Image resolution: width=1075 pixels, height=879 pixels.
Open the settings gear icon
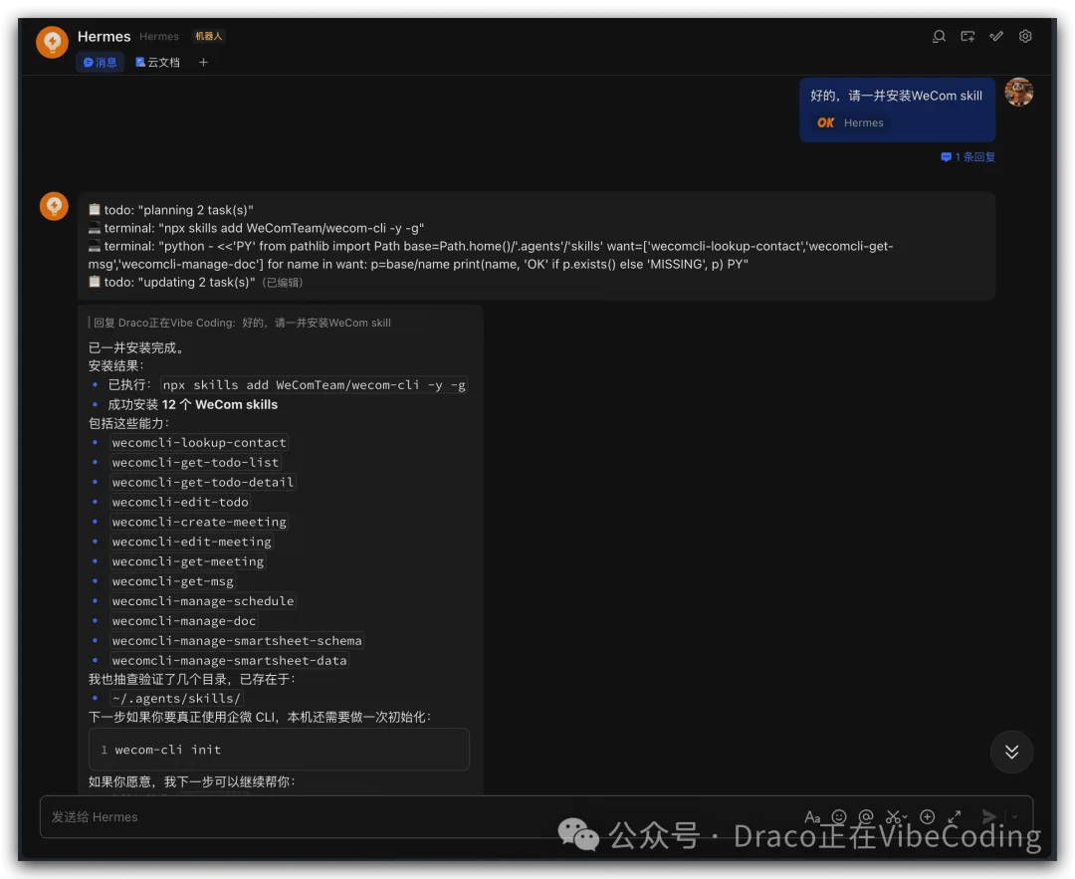point(1025,36)
